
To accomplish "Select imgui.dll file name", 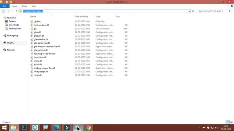I will 38,61.
